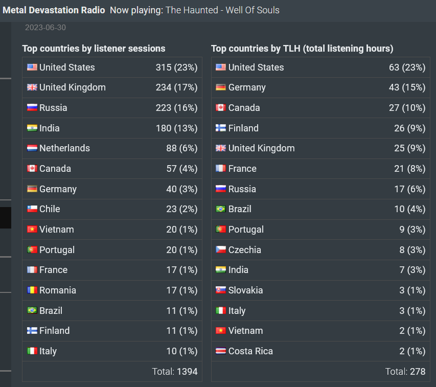
Task: Click the Netherlands flag icon
Action: [32, 148]
